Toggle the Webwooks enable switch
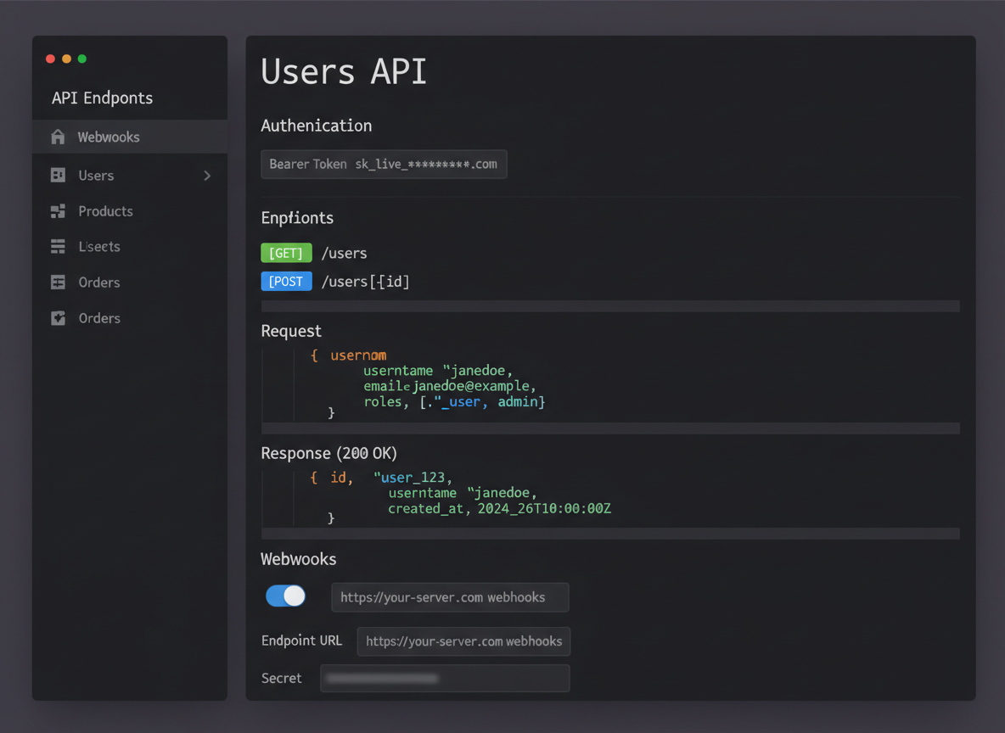The image size is (1005, 733). pyautogui.click(x=286, y=596)
